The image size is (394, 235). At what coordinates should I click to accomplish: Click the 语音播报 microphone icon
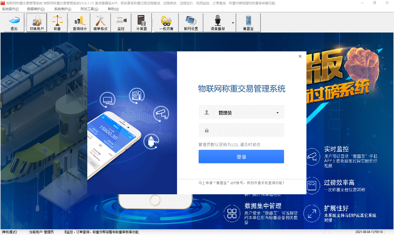click(x=218, y=20)
